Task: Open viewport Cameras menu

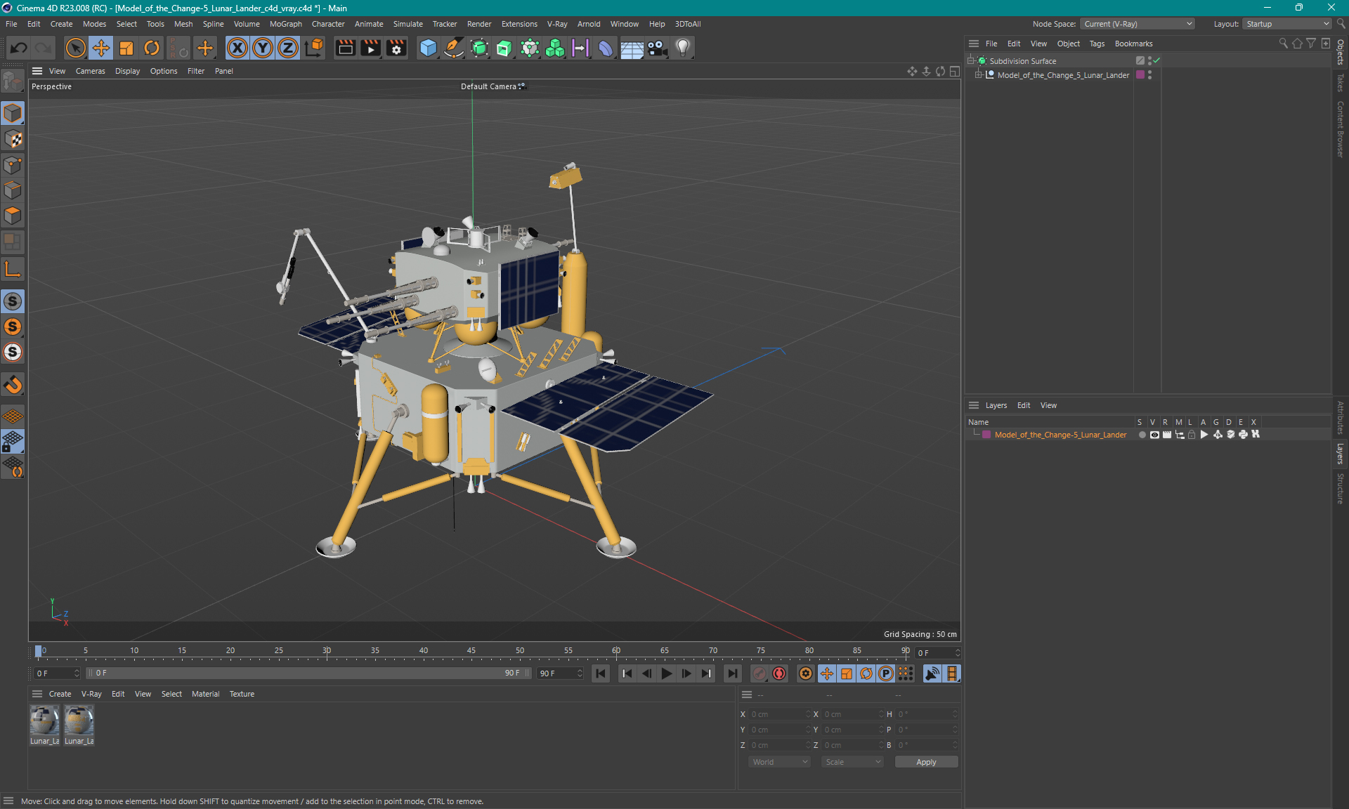Action: point(90,71)
